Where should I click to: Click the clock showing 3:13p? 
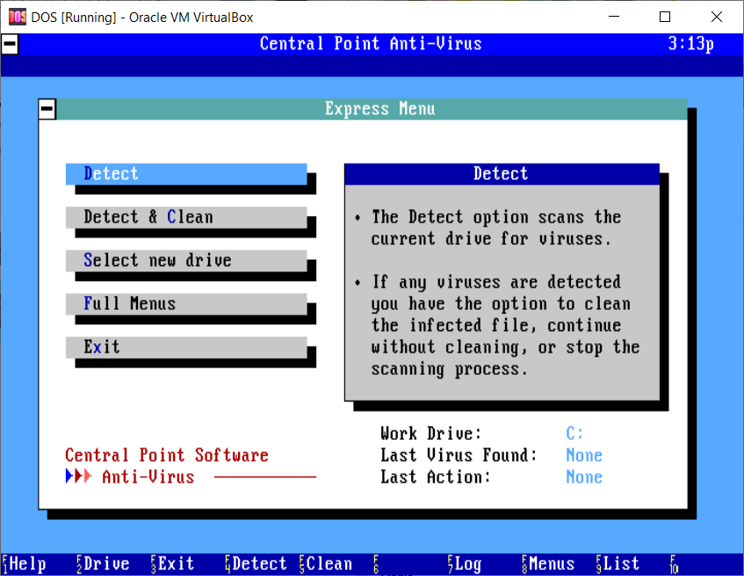[x=690, y=44]
